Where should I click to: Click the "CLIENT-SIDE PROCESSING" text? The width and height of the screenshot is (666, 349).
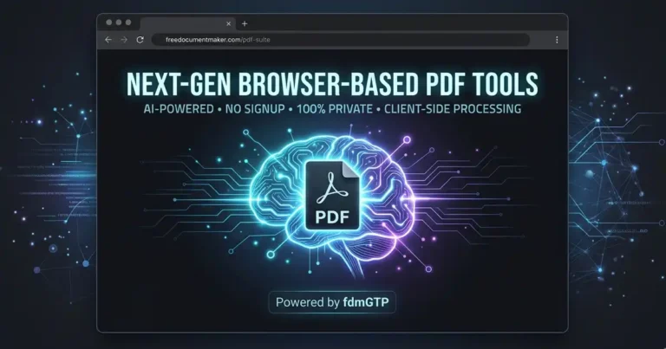[x=453, y=109]
